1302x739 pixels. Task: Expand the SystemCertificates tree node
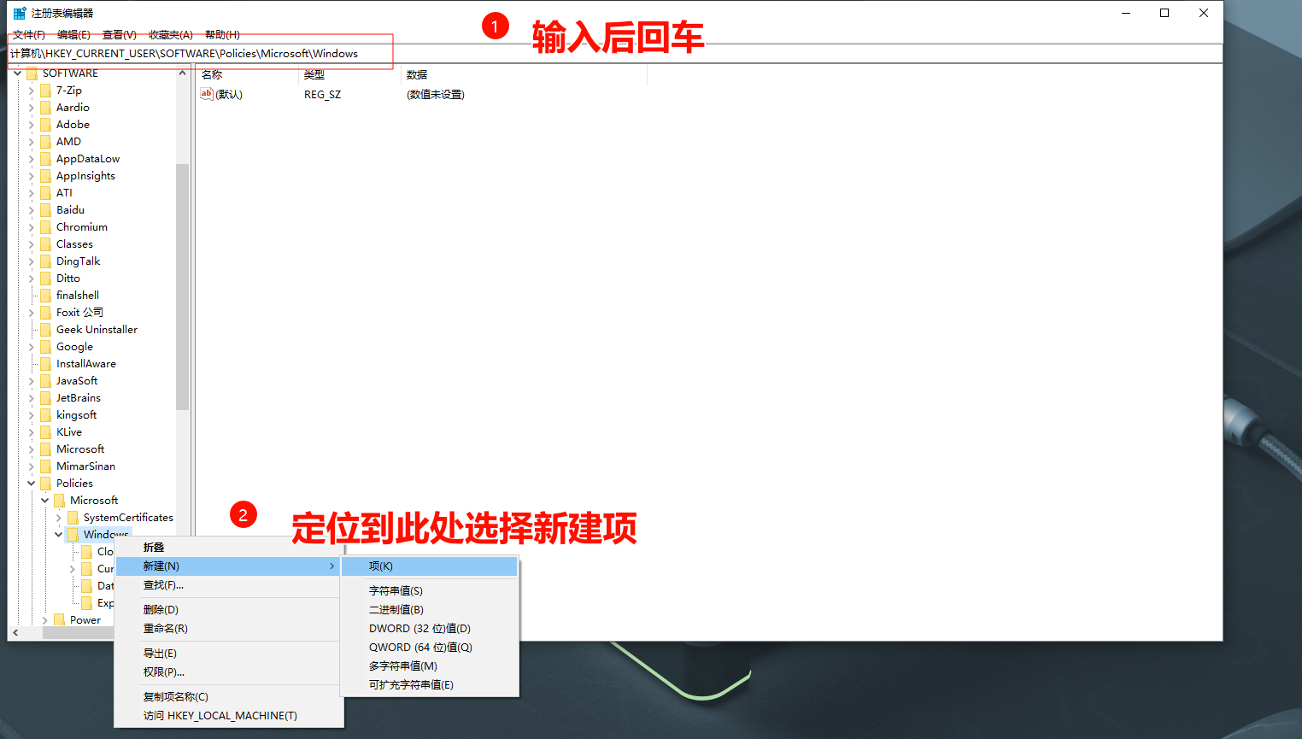(x=59, y=517)
